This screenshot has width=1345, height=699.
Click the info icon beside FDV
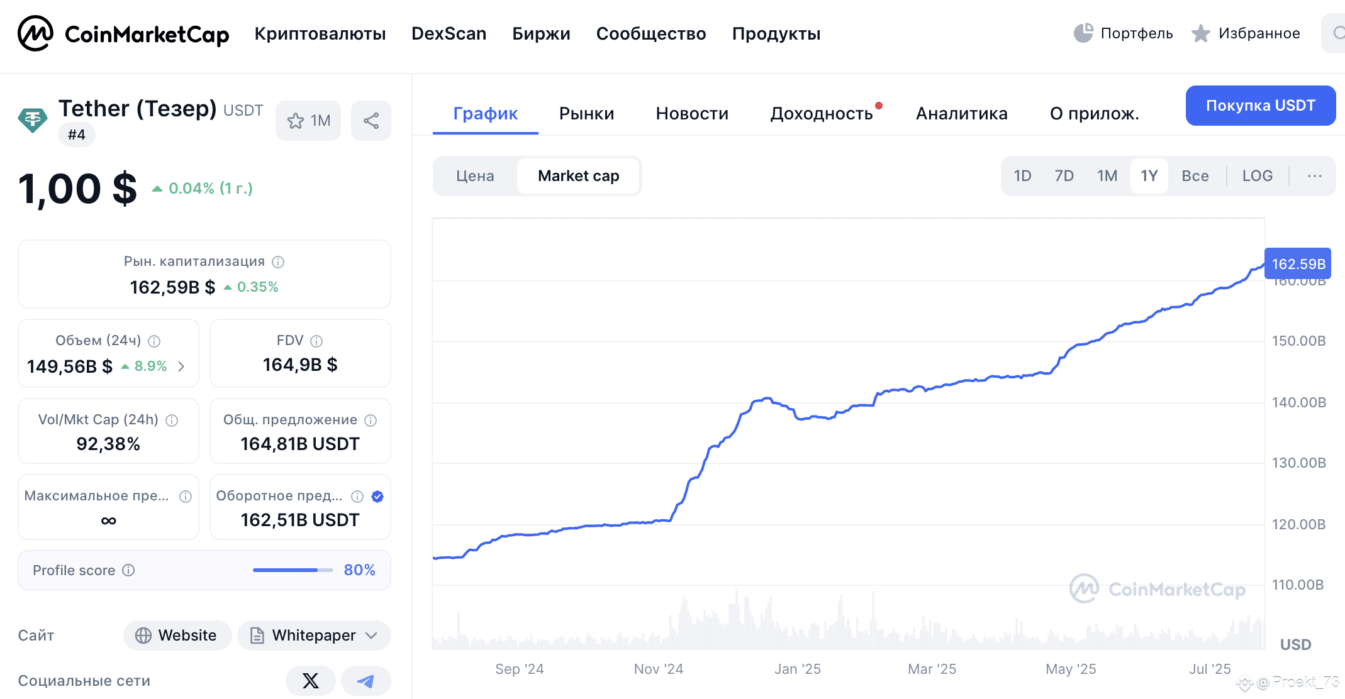pyautogui.click(x=316, y=341)
